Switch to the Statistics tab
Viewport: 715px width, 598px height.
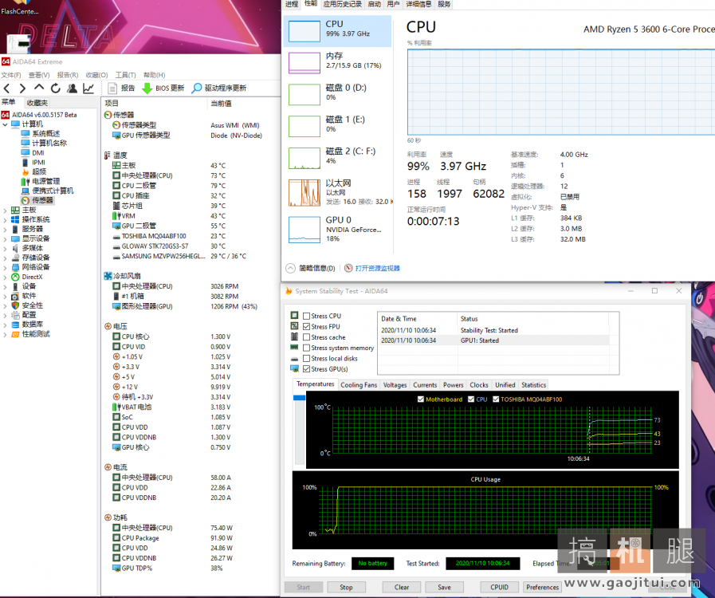pyautogui.click(x=533, y=385)
